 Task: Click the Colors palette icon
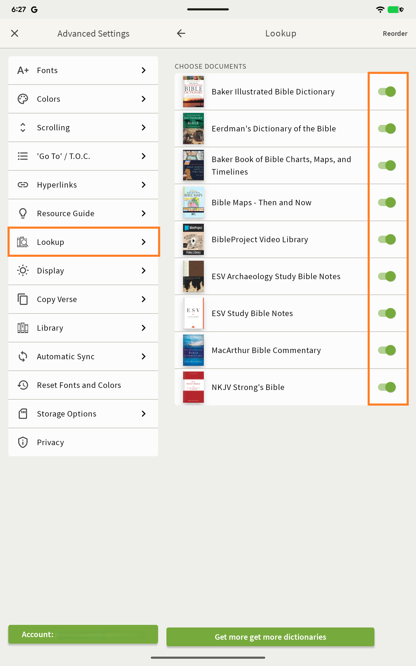[23, 99]
